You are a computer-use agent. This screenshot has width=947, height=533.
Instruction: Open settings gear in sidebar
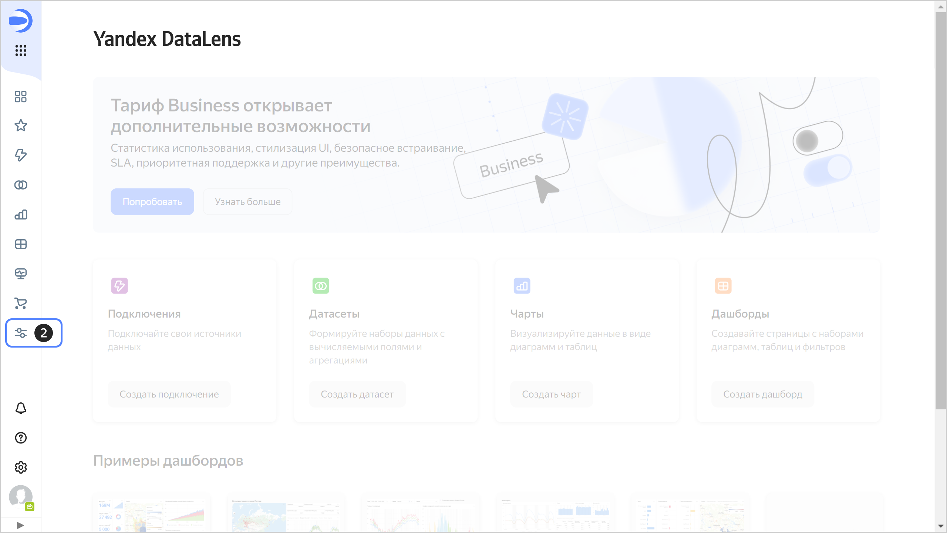click(x=21, y=467)
